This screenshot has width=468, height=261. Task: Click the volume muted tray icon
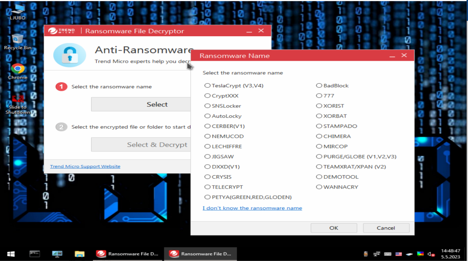tap(431, 254)
